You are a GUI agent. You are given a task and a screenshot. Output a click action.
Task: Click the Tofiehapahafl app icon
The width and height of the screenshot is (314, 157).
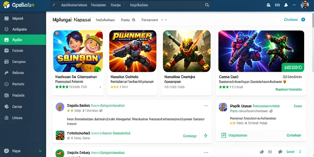point(60,135)
